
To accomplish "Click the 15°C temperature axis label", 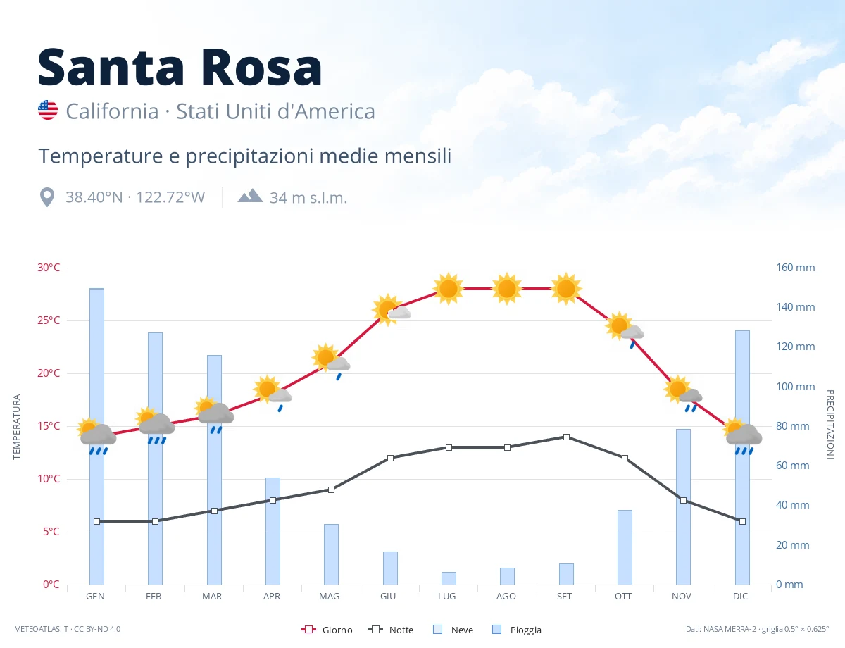I will pos(49,426).
